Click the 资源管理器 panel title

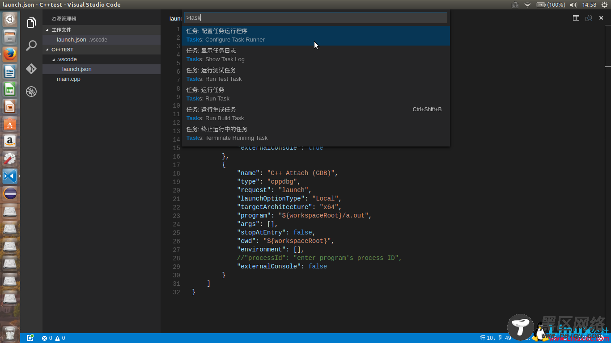tap(64, 19)
